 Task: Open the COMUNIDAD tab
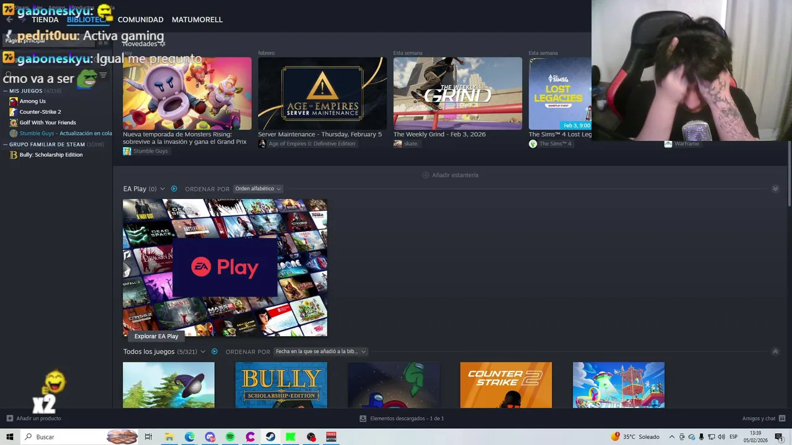pos(140,20)
